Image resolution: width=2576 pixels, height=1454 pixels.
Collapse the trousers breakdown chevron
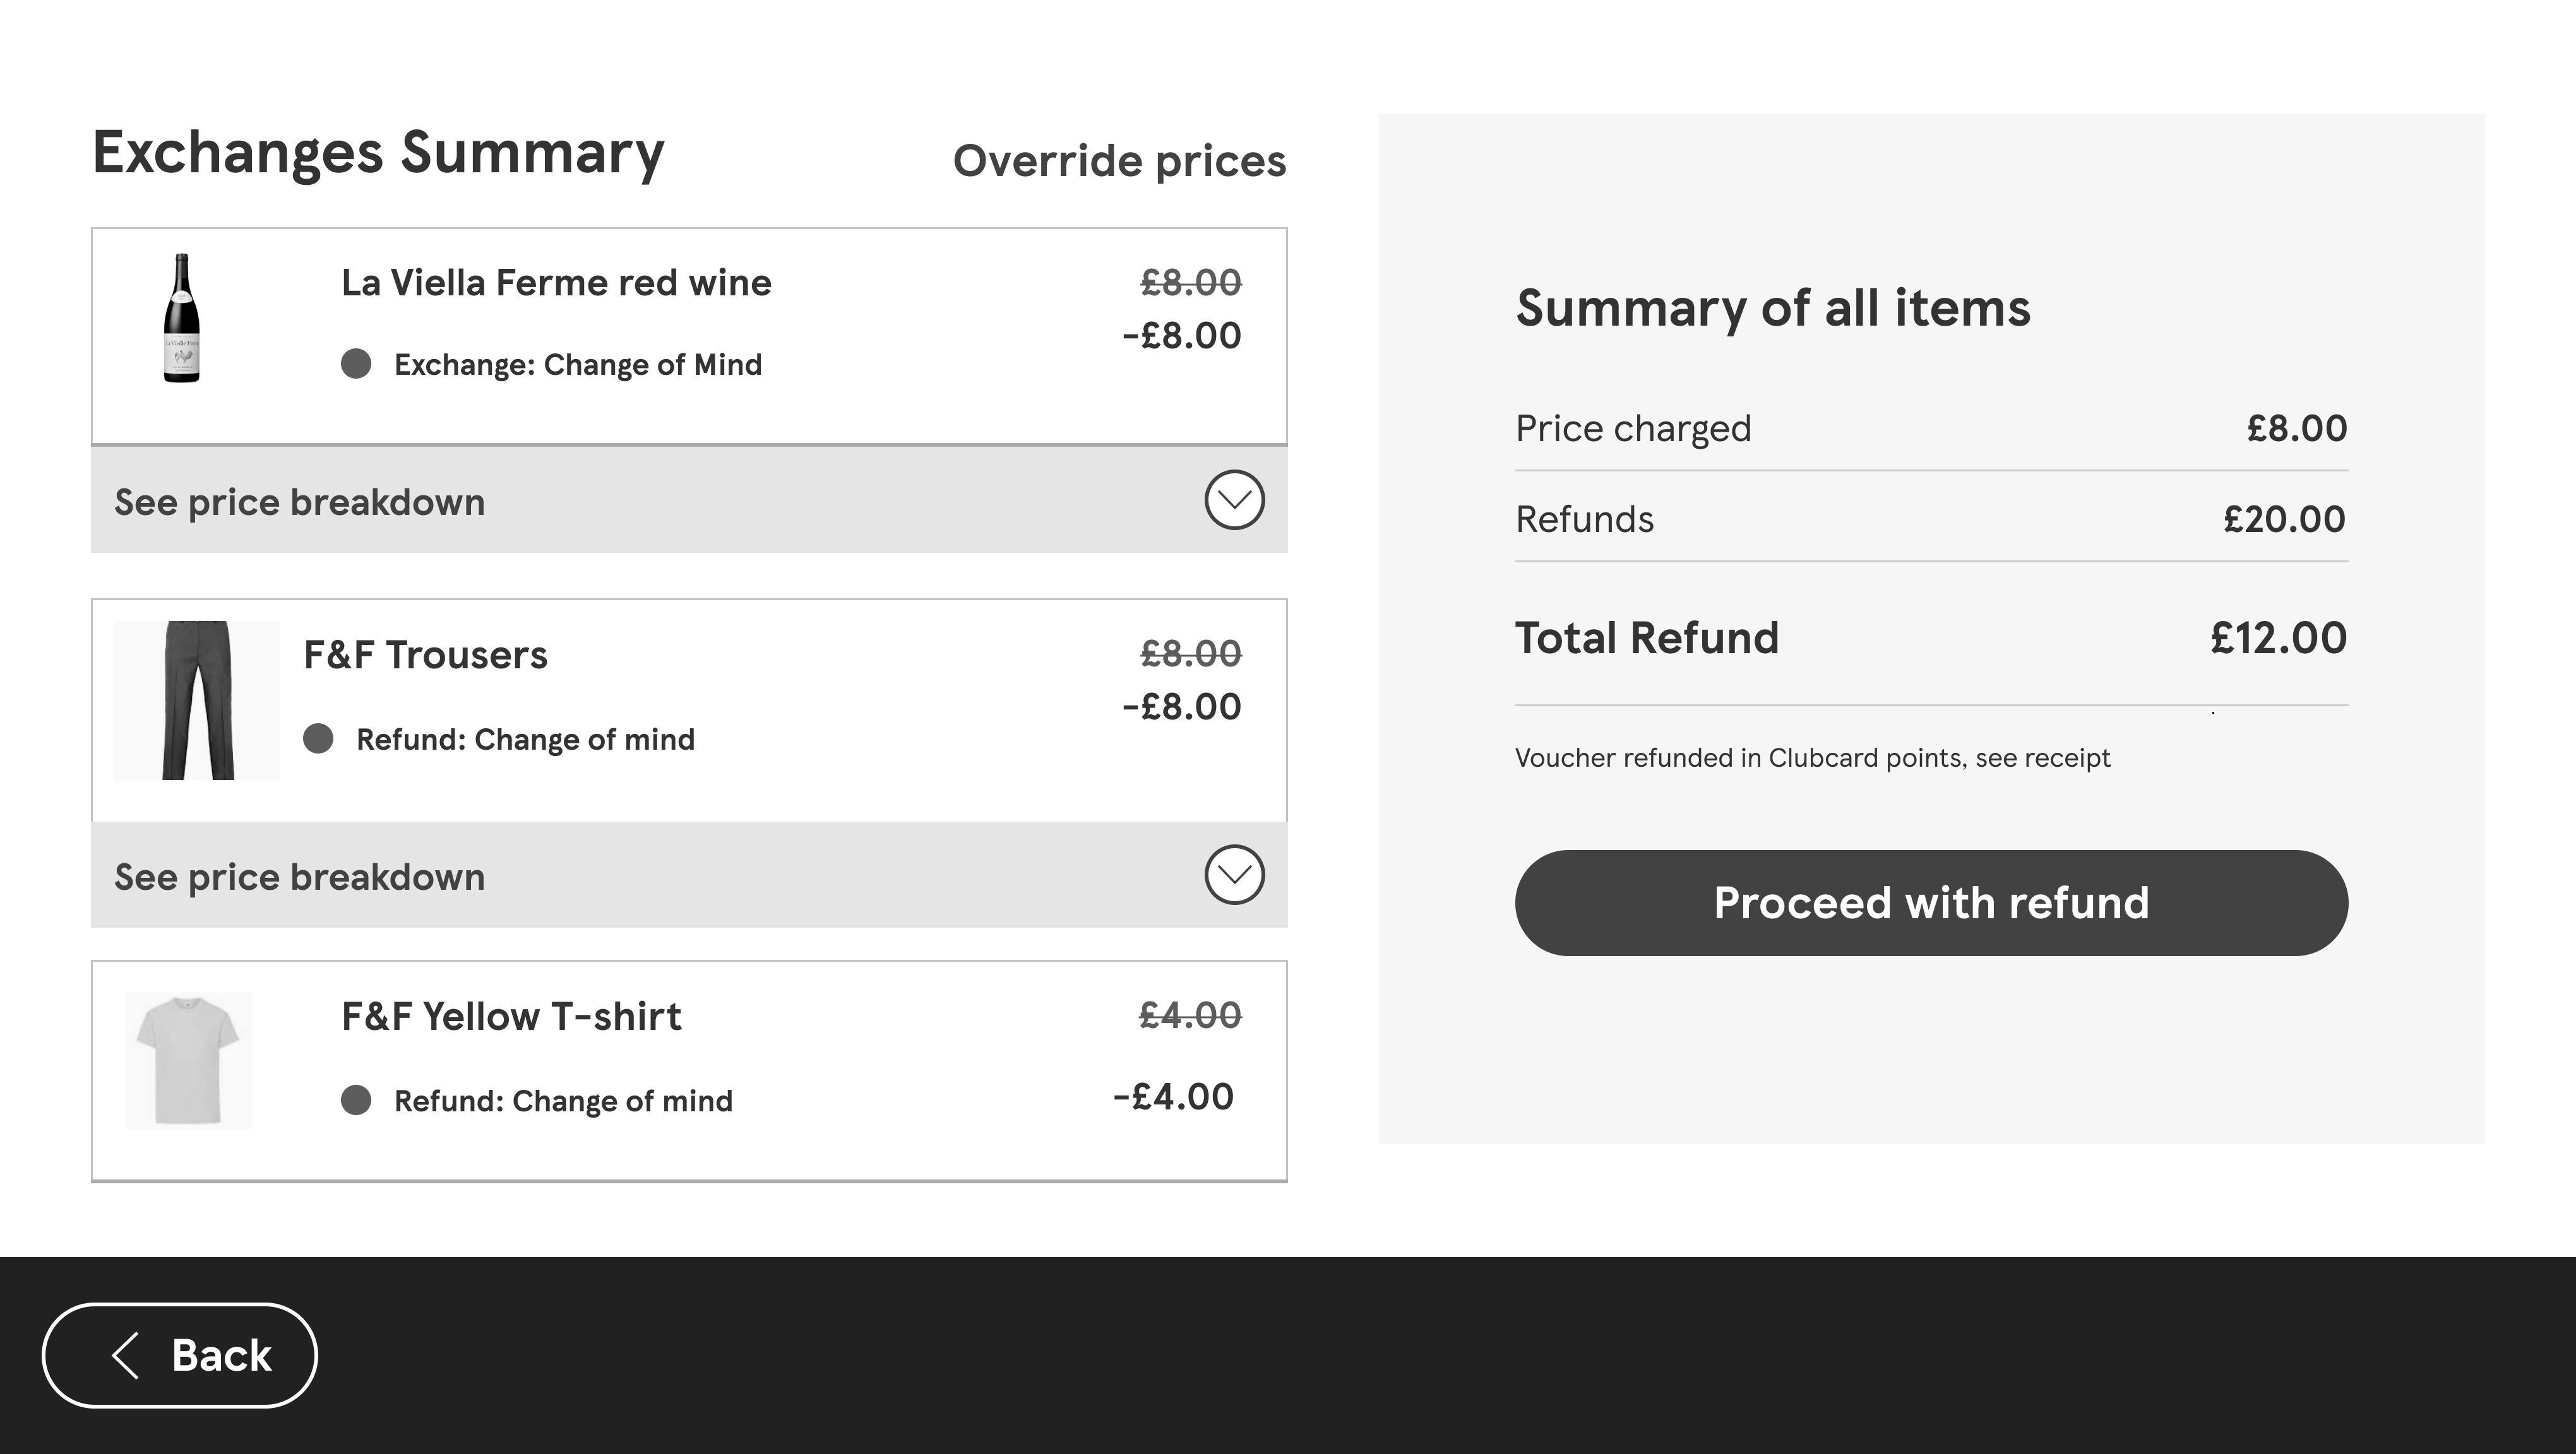[1234, 875]
